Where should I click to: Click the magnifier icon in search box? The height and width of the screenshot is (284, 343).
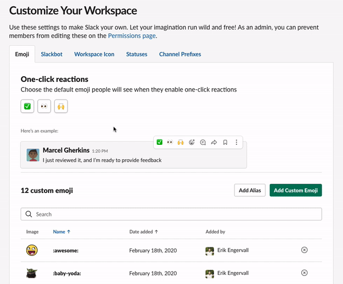(x=29, y=214)
